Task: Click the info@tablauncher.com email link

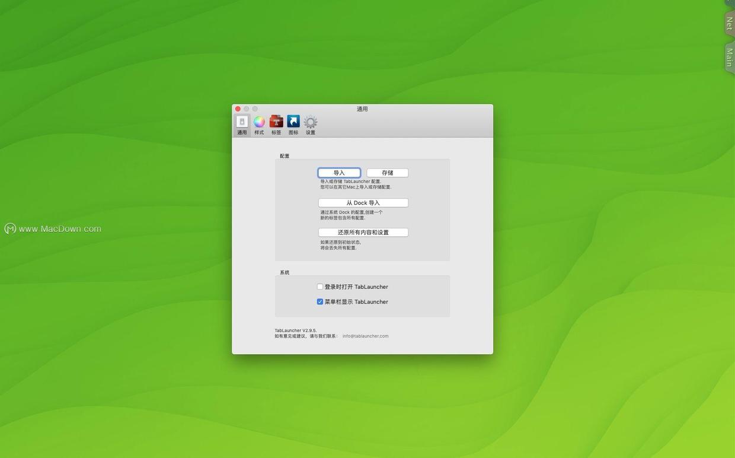Action: click(366, 336)
